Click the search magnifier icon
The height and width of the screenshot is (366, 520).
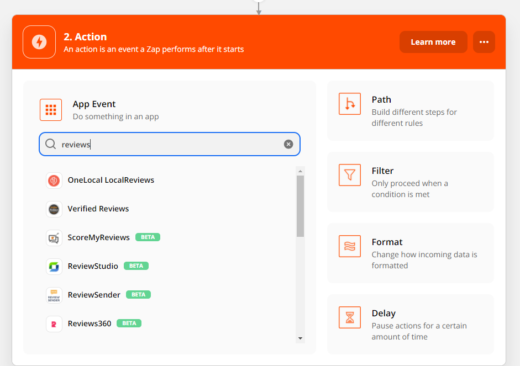point(50,144)
